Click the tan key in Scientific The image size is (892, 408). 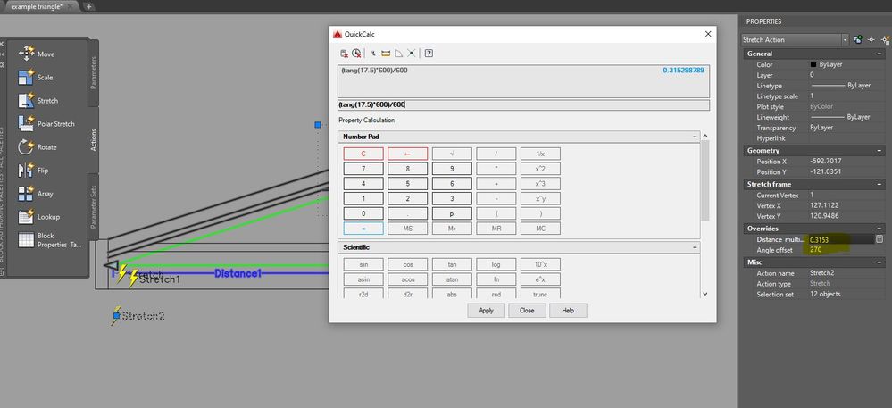pyautogui.click(x=452, y=264)
